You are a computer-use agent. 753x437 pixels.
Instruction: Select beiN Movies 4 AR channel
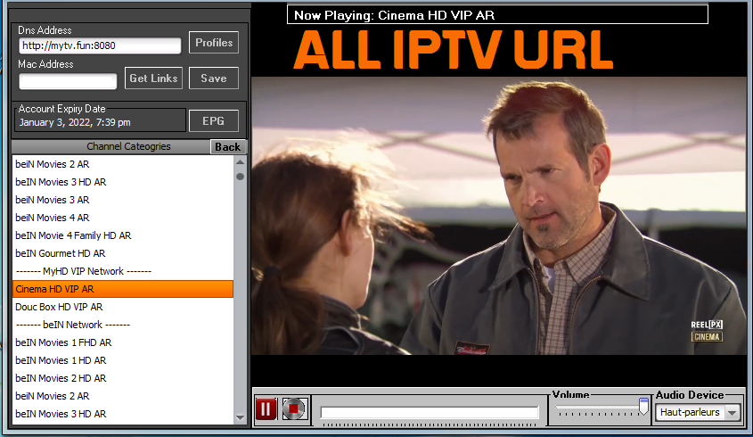(123, 218)
